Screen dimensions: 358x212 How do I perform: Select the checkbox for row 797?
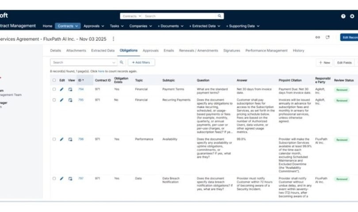[x=54, y=179]
